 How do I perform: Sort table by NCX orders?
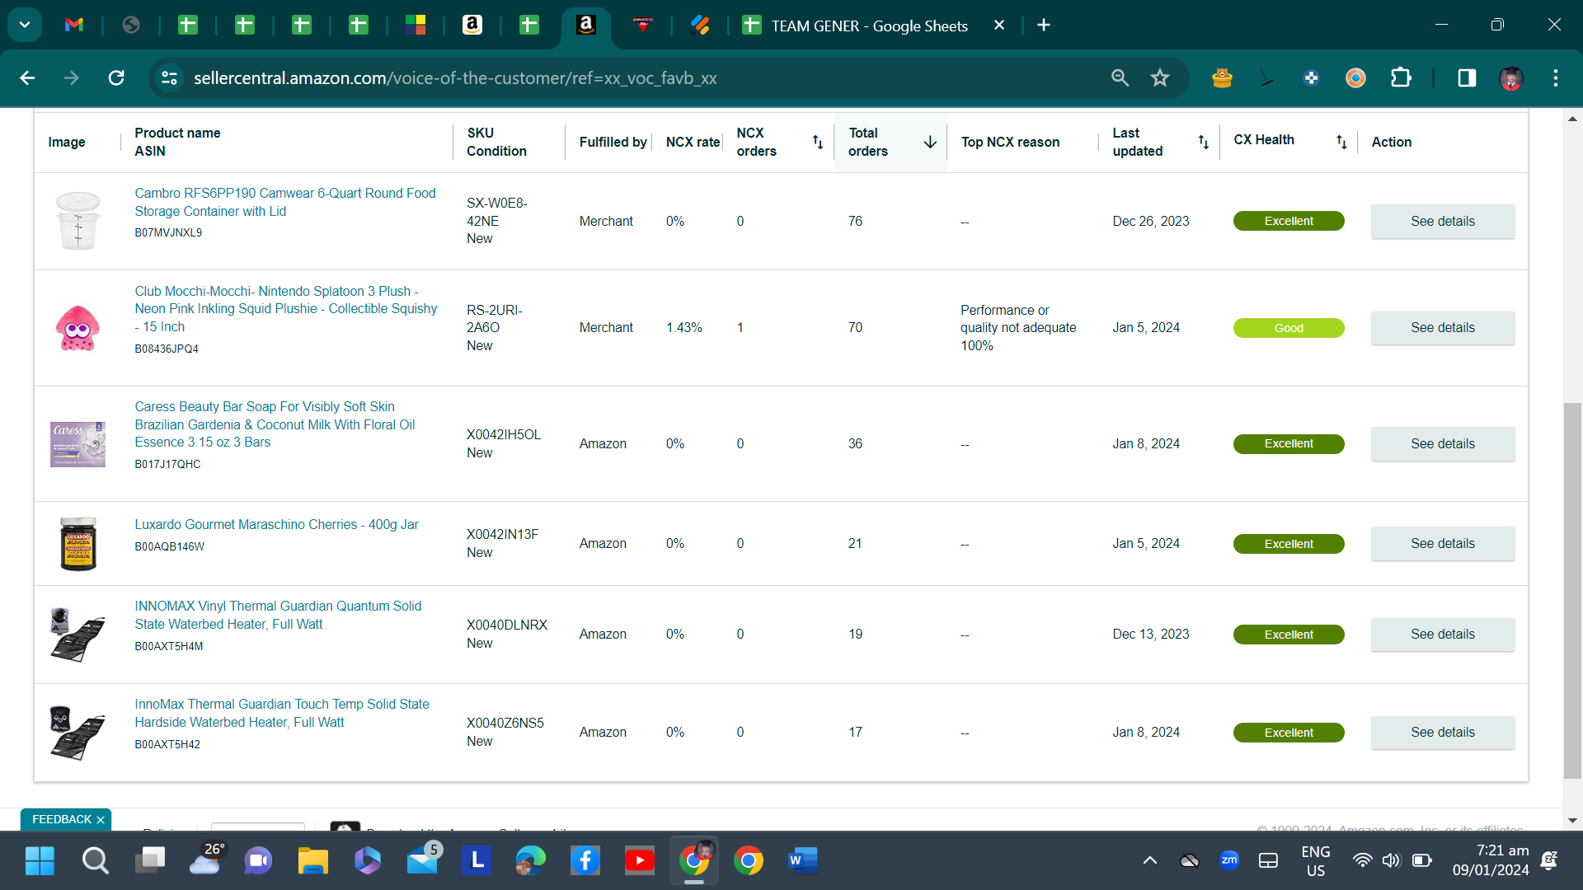click(817, 142)
